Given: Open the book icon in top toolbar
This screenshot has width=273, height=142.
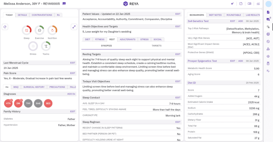Looking at the screenshot, I should [250, 4].
